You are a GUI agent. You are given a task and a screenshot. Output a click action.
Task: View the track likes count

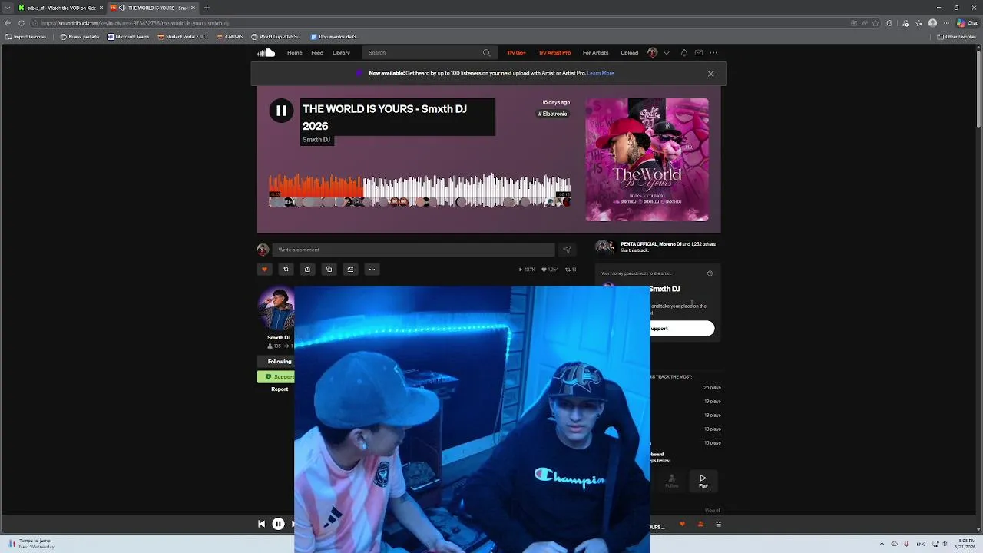point(550,270)
